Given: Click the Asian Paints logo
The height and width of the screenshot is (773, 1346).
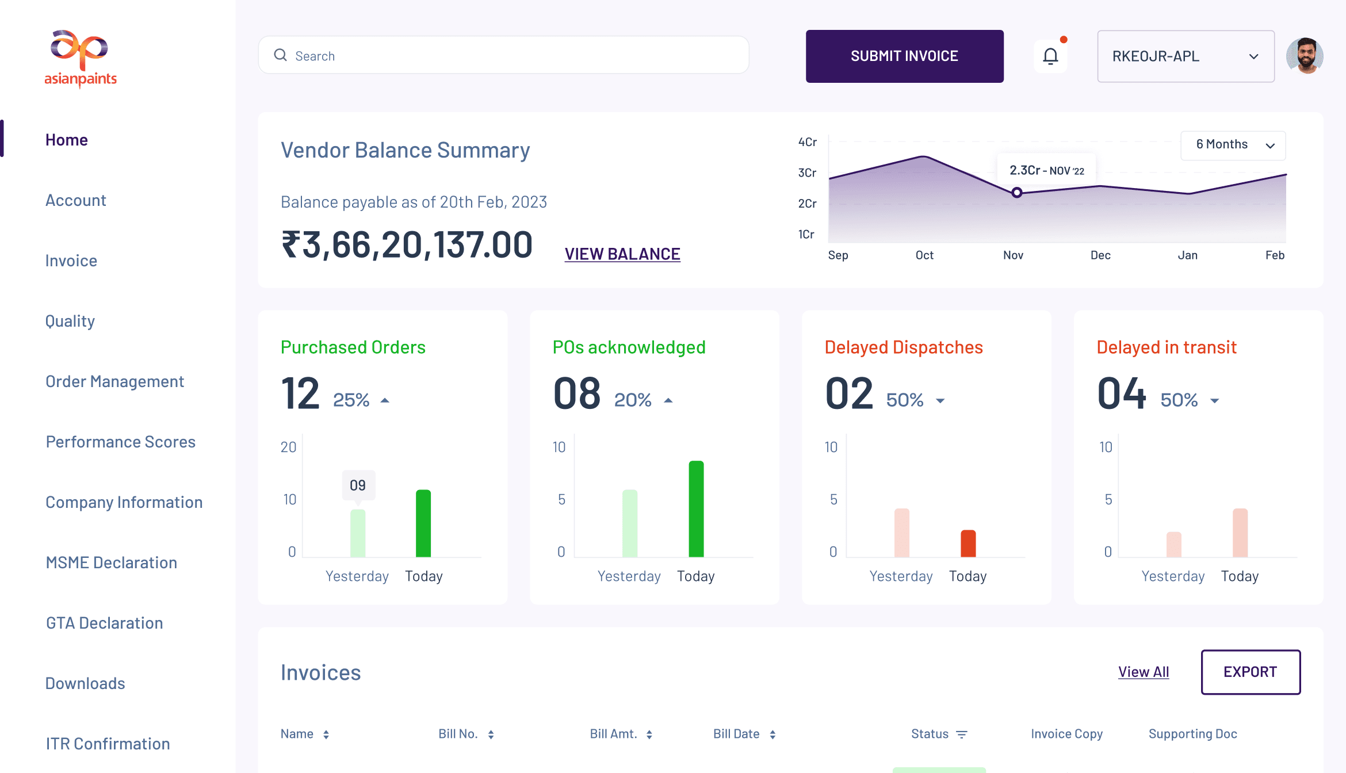Looking at the screenshot, I should tap(81, 58).
